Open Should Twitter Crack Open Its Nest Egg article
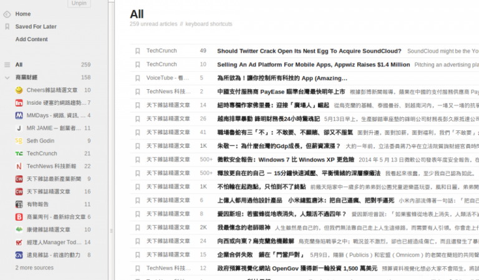This screenshot has width=479, height=280. (309, 51)
